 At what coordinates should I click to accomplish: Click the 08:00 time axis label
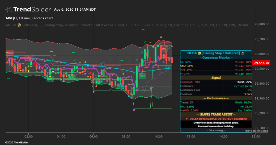point(126,136)
